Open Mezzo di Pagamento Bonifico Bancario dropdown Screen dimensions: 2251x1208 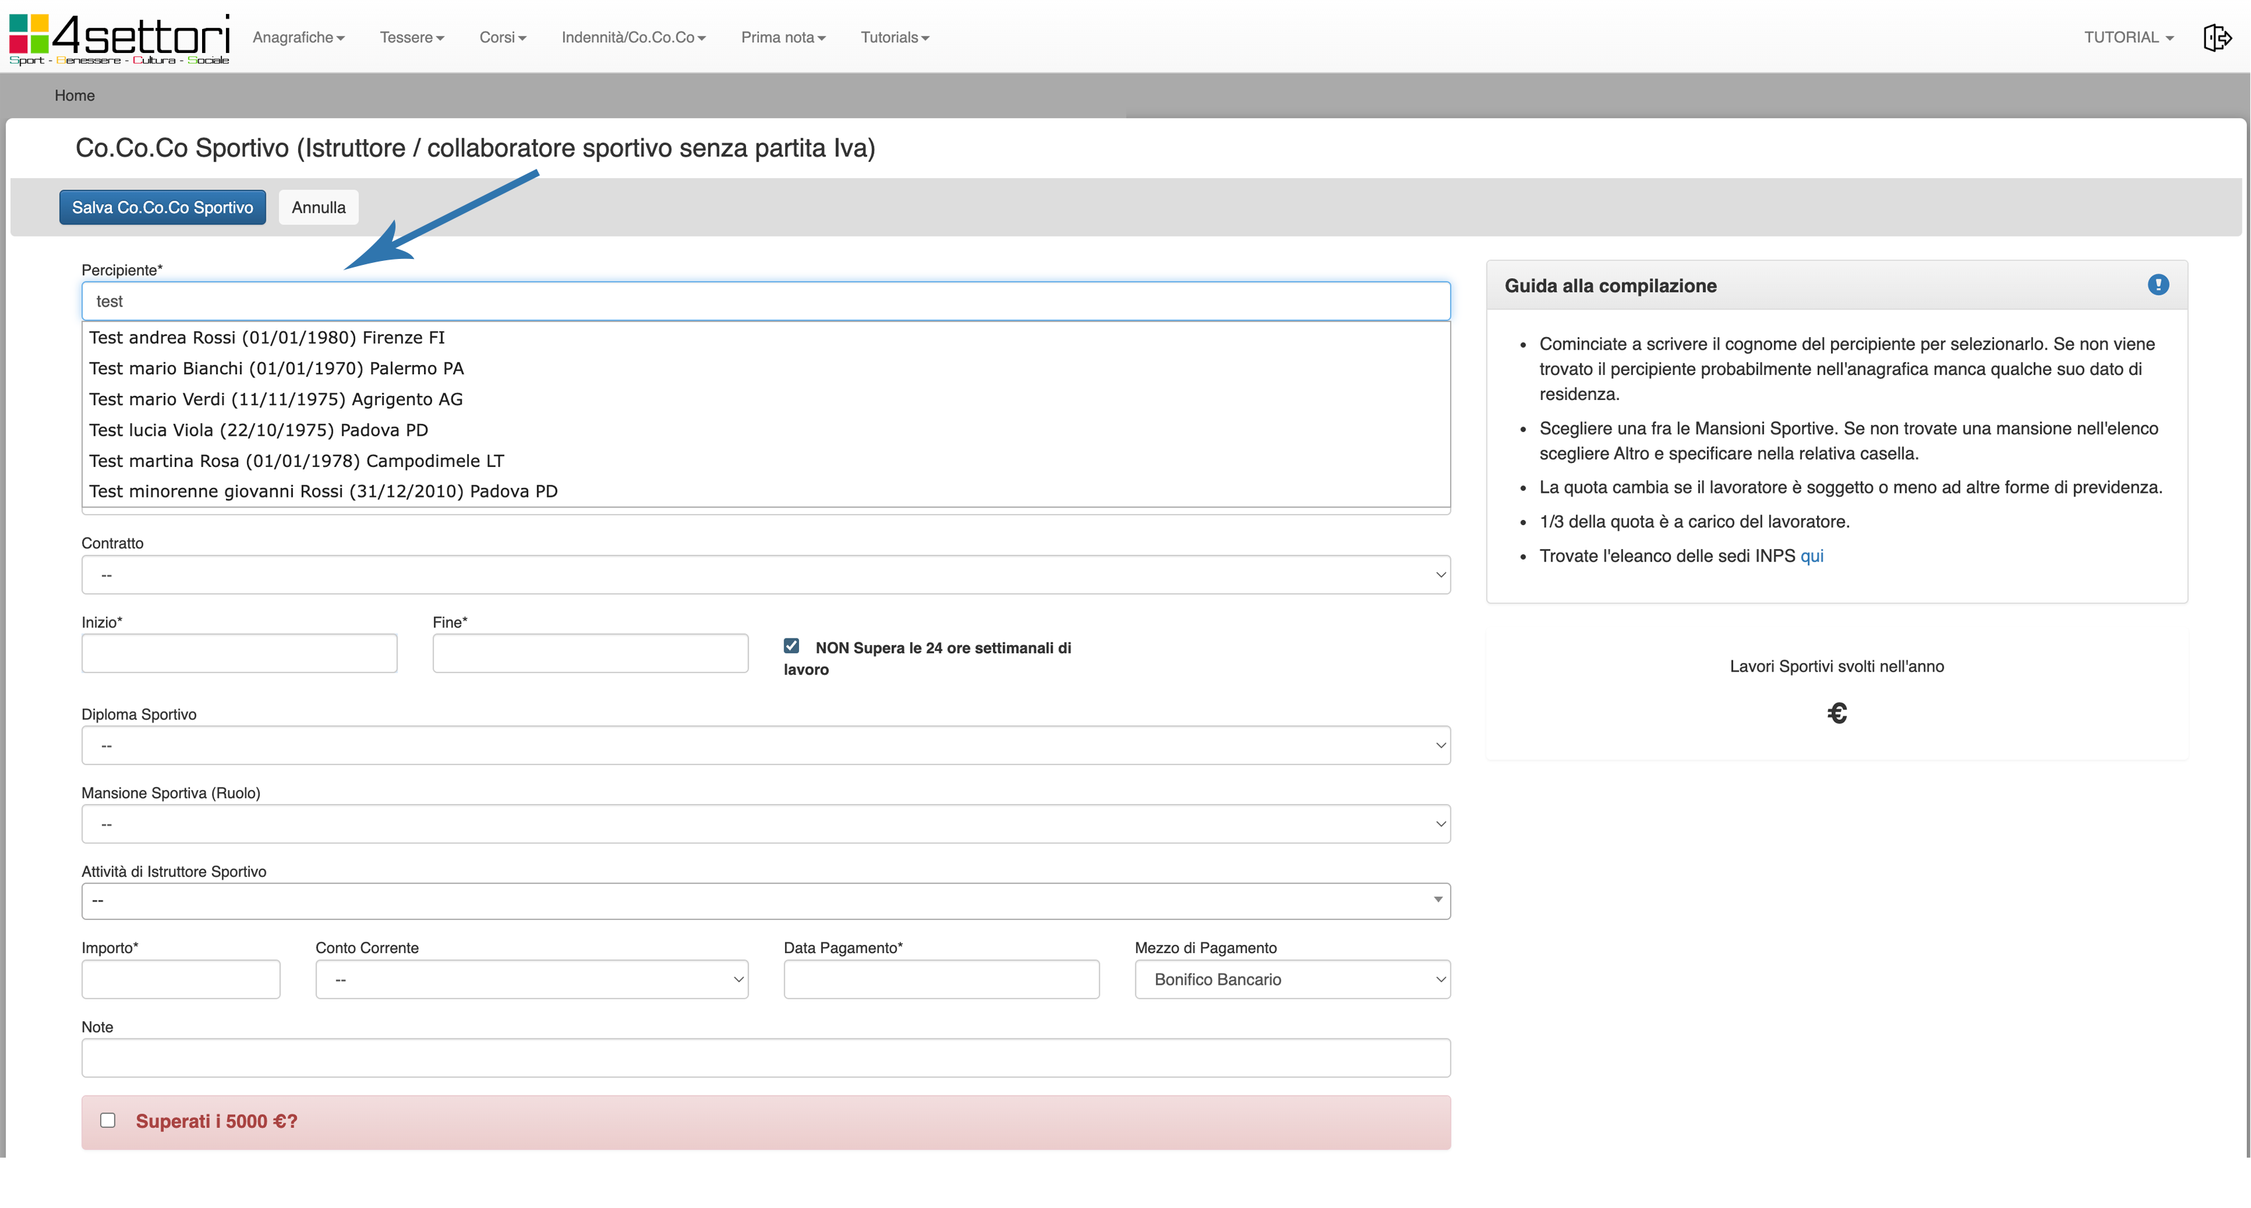[x=1292, y=979]
